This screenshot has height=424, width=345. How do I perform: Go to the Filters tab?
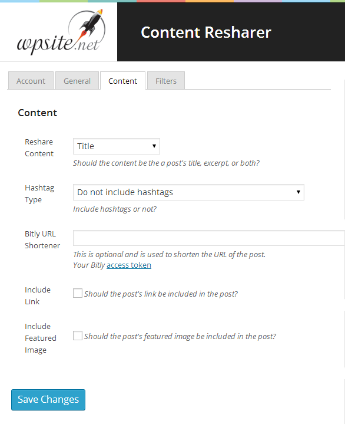[x=166, y=81]
